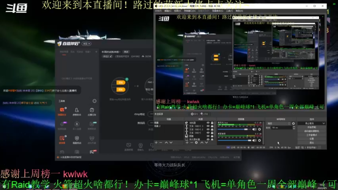Open 设置 in OBS controls
This screenshot has height=190, width=338.
tap(311, 139)
